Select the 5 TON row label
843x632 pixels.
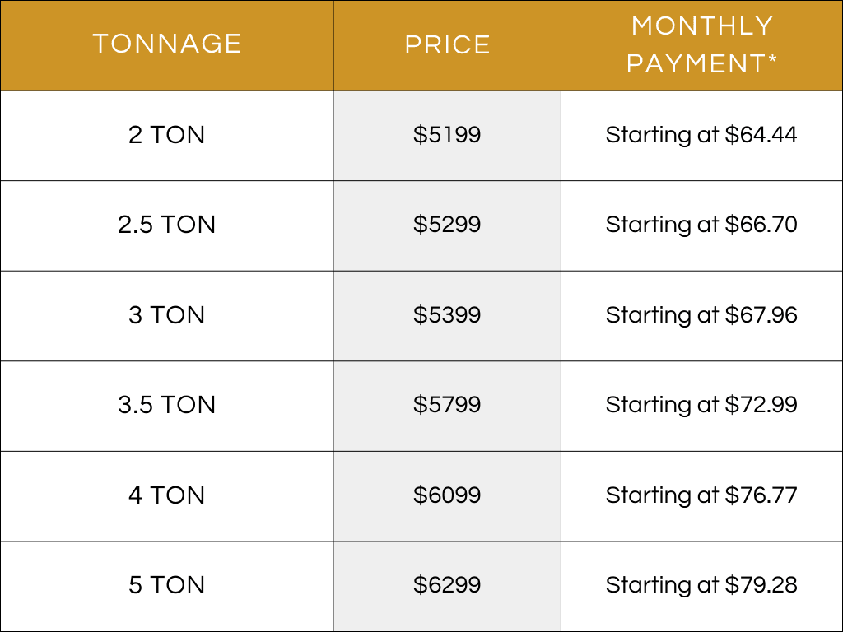(x=166, y=585)
